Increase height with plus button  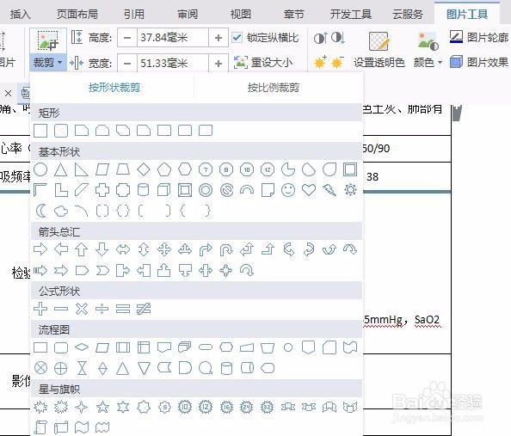[x=219, y=38]
